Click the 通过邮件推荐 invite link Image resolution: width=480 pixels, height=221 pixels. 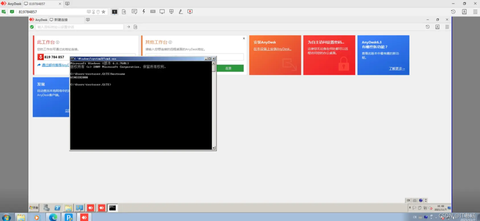55,65
